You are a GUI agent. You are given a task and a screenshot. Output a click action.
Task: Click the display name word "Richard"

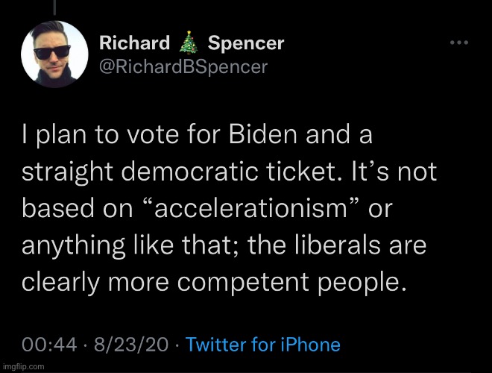point(135,43)
